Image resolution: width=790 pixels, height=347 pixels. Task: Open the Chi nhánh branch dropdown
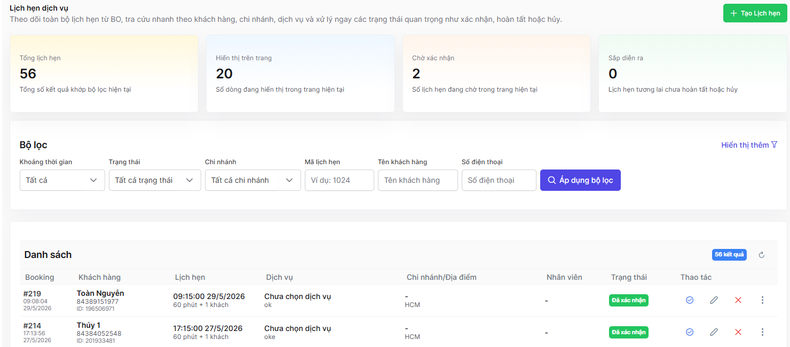(253, 180)
